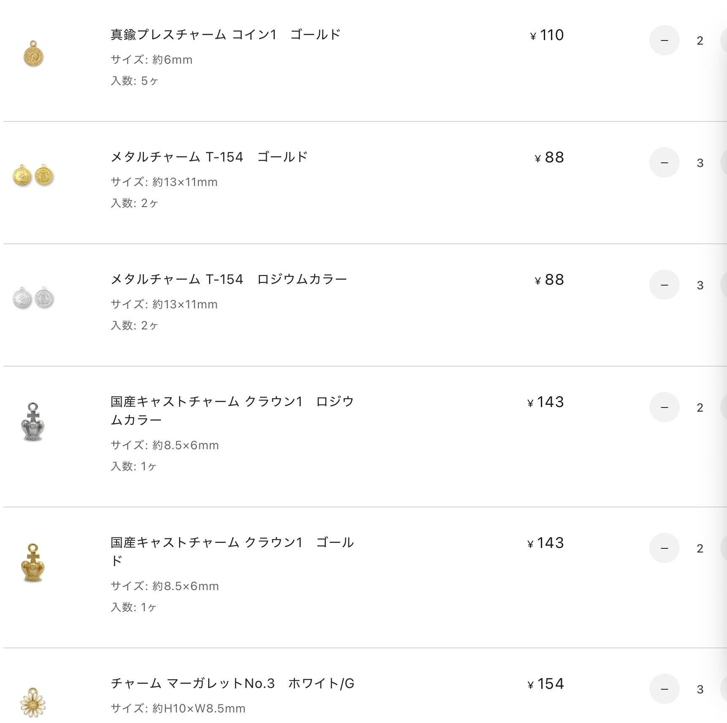The width and height of the screenshot is (727, 723).
Task: Select quantity value 2 of coin charm
Action: 700,41
